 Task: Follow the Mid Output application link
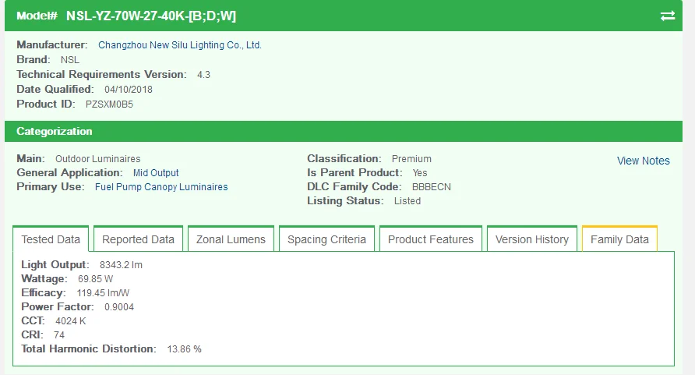[x=156, y=173]
